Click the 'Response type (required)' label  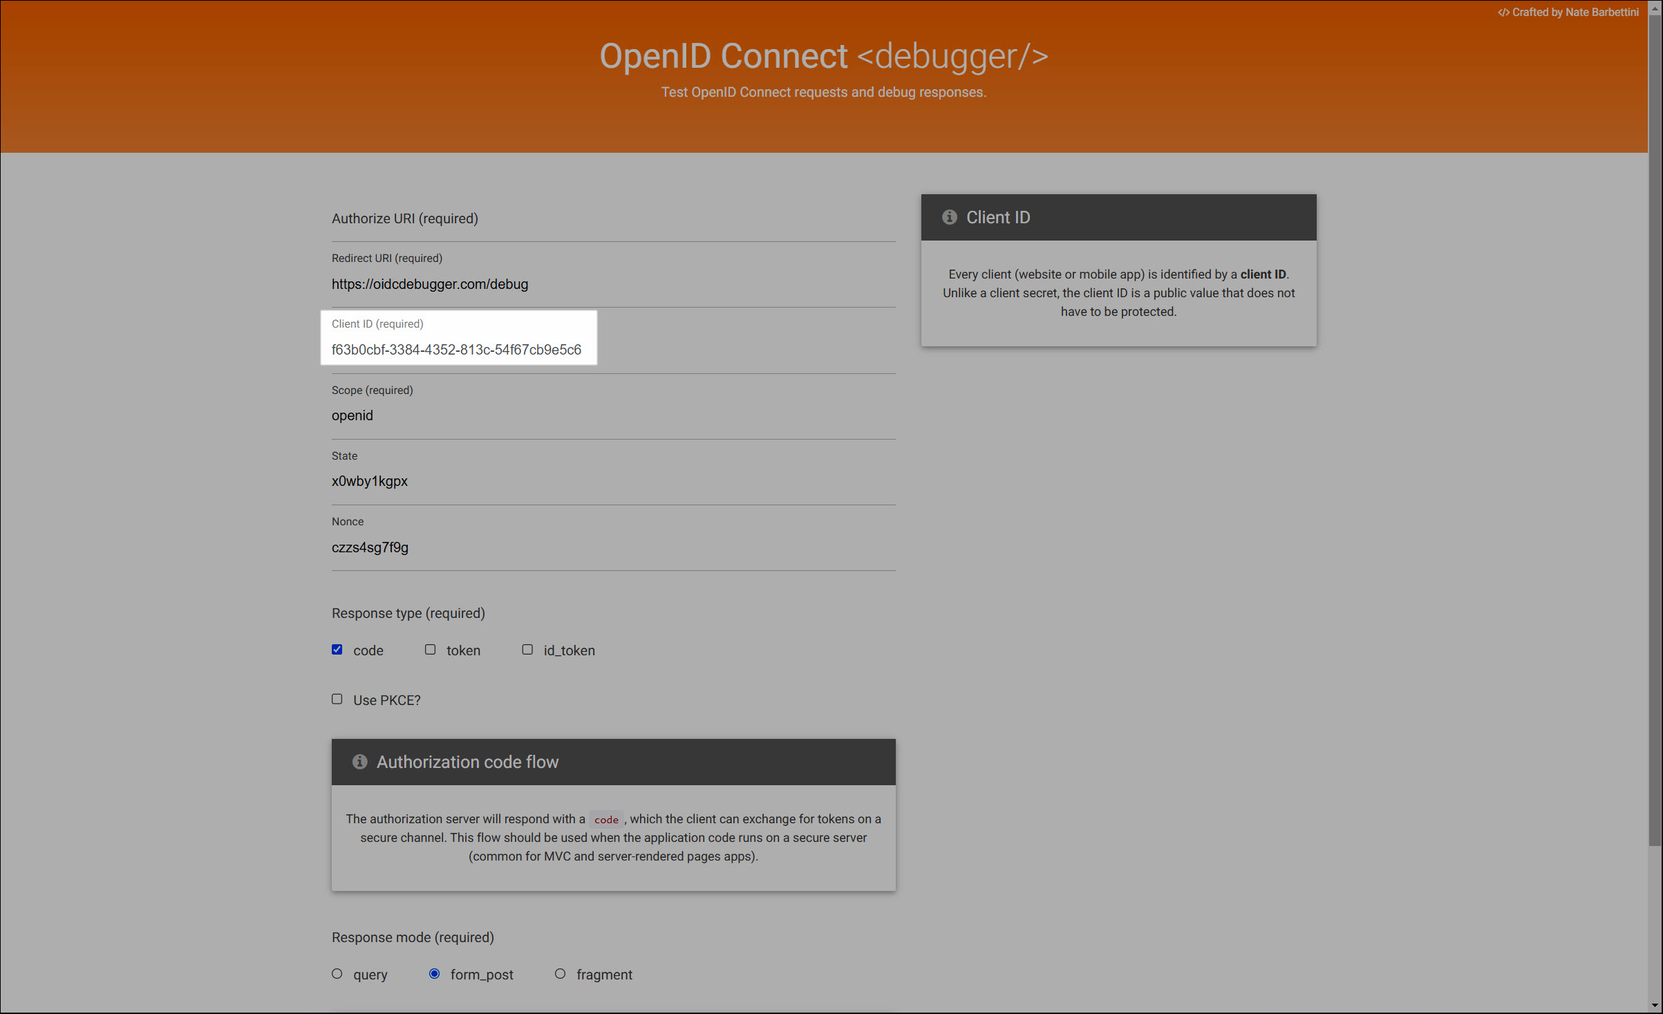[x=408, y=613]
